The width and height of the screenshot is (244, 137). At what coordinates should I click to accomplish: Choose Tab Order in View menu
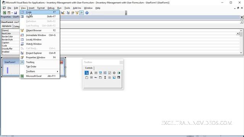[x=40, y=67]
